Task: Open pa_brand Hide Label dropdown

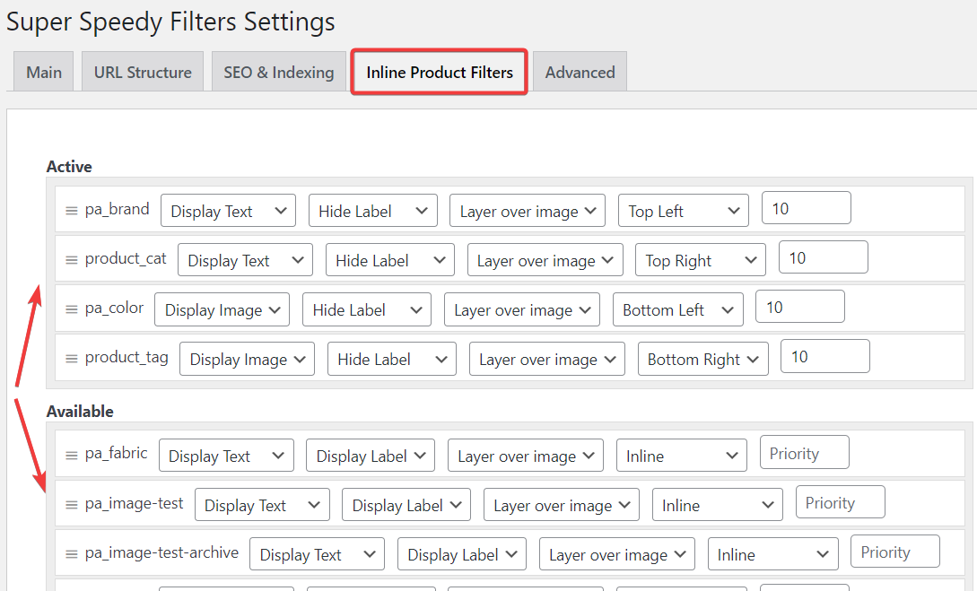Action: (372, 211)
